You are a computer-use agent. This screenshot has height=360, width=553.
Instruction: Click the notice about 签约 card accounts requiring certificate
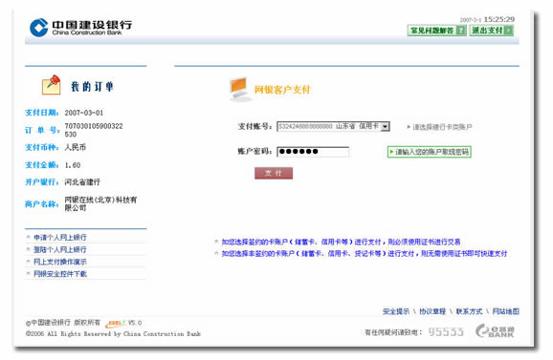[x=341, y=242]
